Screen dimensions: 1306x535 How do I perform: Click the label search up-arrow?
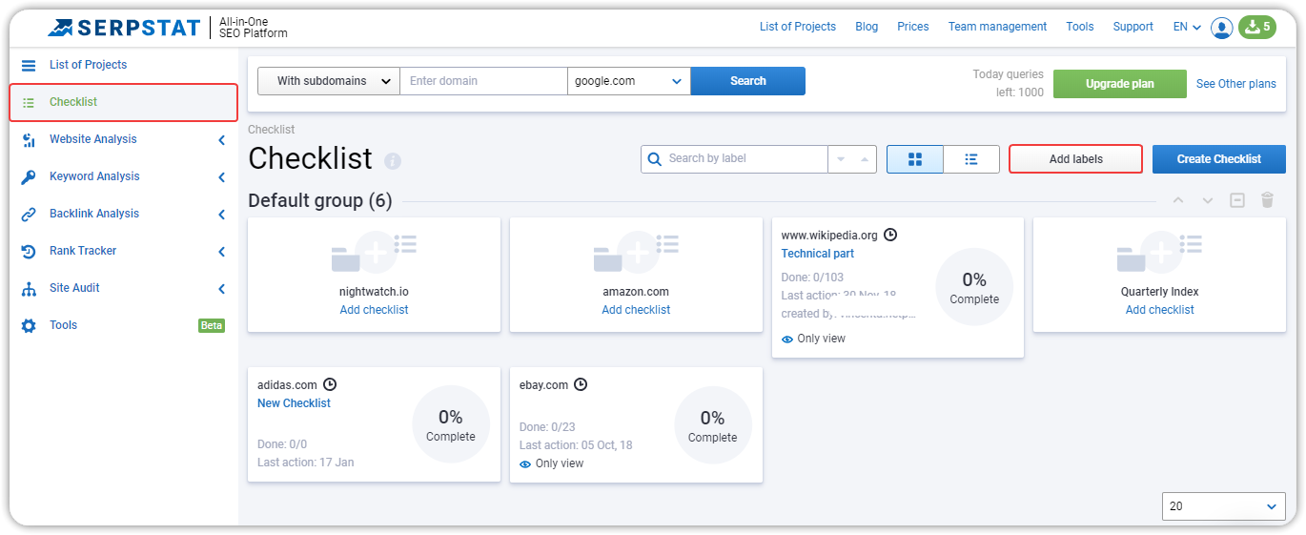[x=865, y=159]
